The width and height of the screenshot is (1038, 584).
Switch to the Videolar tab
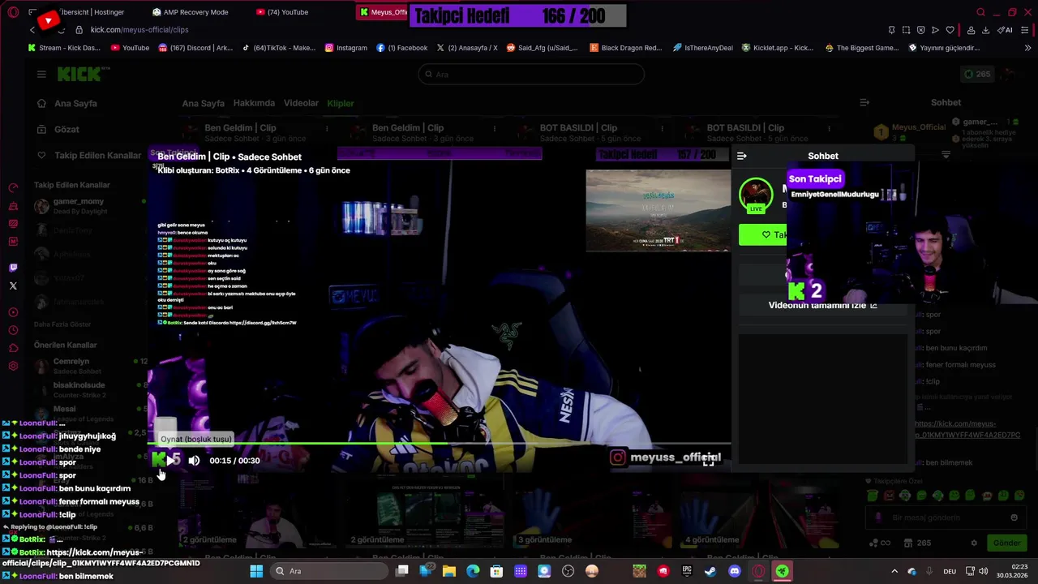point(301,103)
